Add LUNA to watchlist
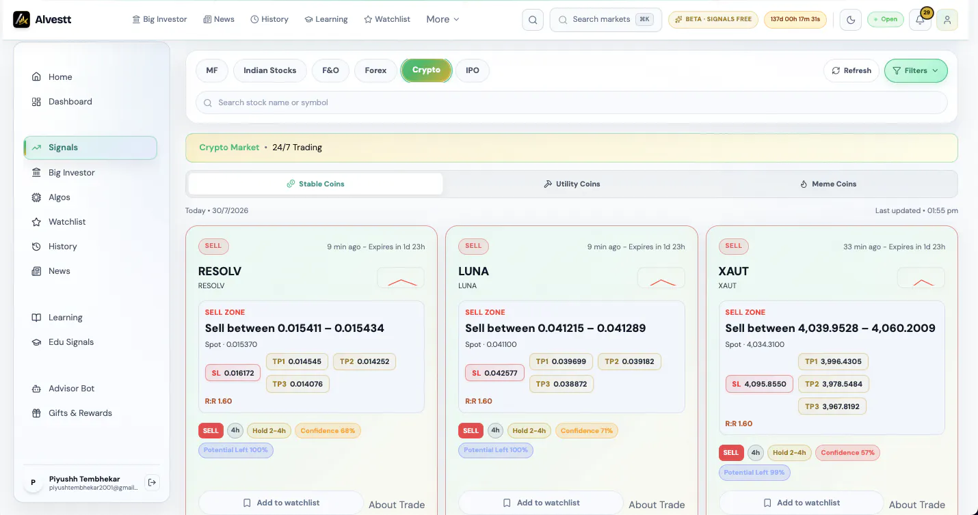The image size is (978, 515). pyautogui.click(x=541, y=503)
